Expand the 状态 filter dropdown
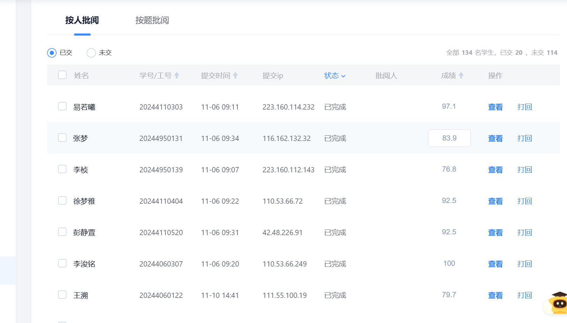This screenshot has height=323, width=567. [x=335, y=76]
